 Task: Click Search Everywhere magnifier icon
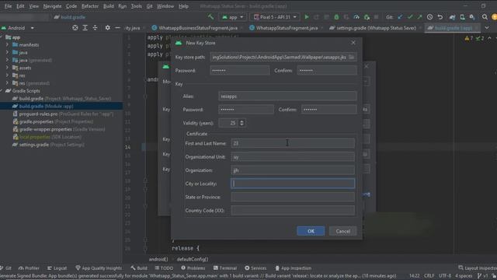pyautogui.click(x=485, y=17)
